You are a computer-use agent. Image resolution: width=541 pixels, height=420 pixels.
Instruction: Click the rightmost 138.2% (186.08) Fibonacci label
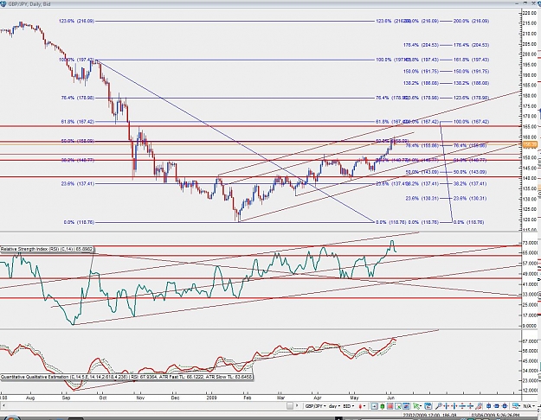(471, 83)
